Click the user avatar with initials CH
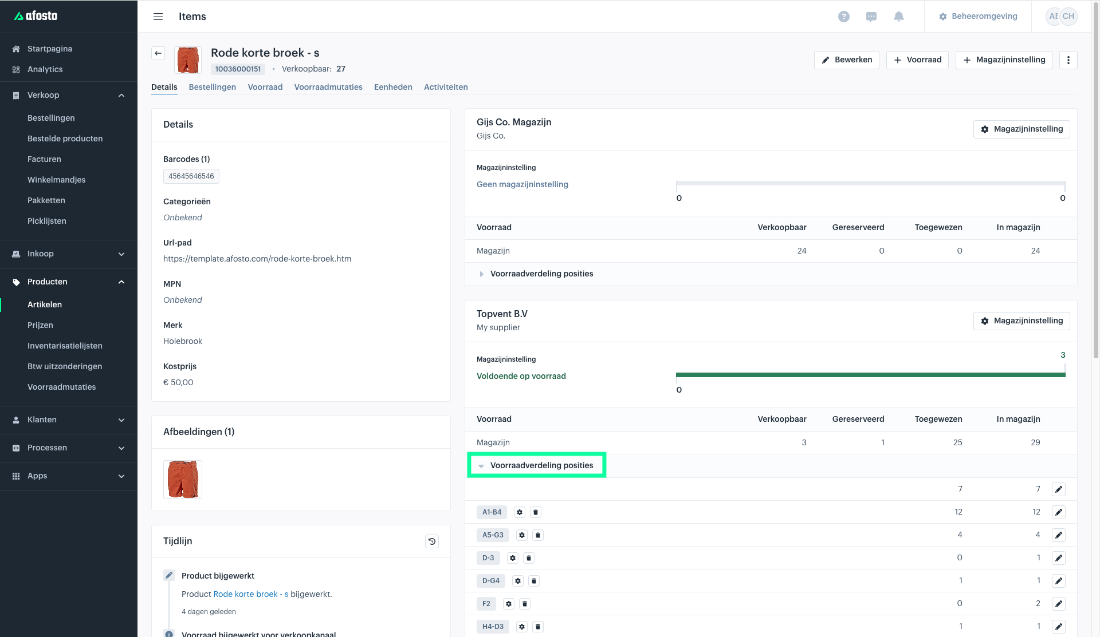Screen dimensions: 1100x637 pos(1068,17)
